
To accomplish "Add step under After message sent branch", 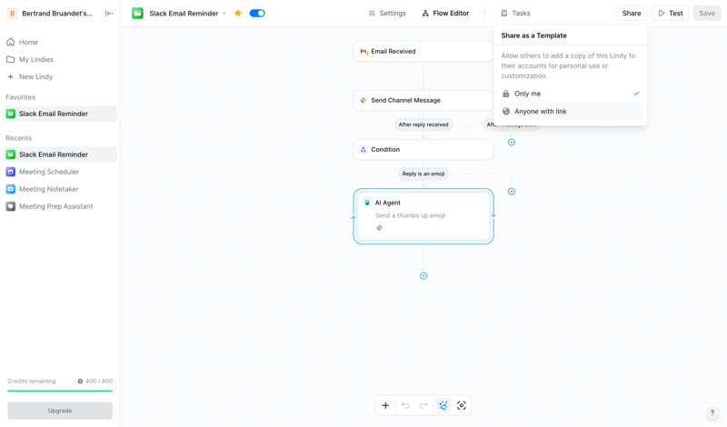I will (512, 143).
